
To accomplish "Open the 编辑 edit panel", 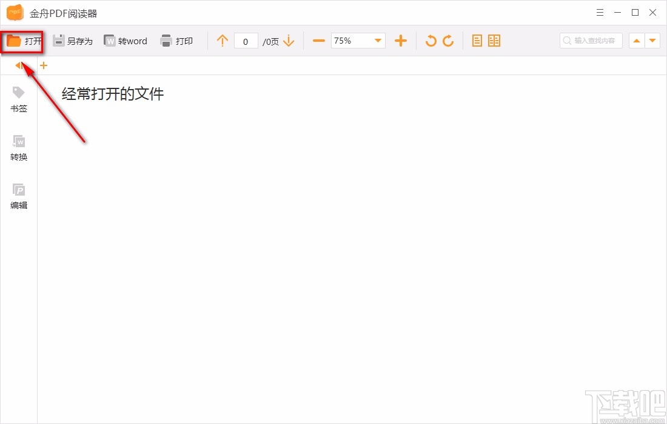I will click(19, 196).
